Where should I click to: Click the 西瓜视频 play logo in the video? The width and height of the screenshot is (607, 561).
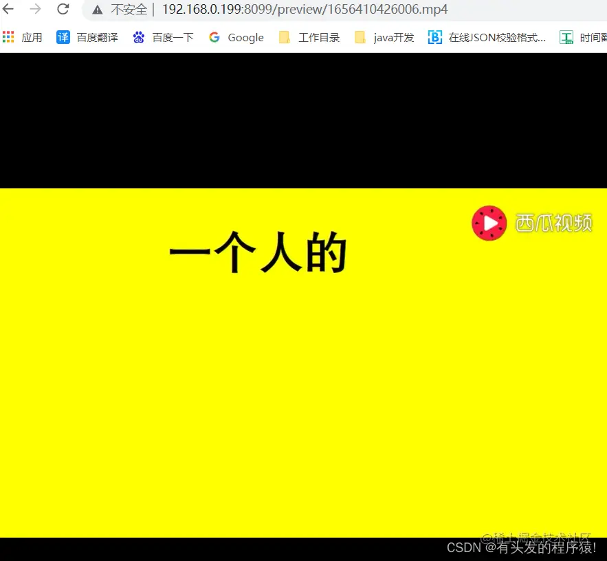[x=489, y=223]
